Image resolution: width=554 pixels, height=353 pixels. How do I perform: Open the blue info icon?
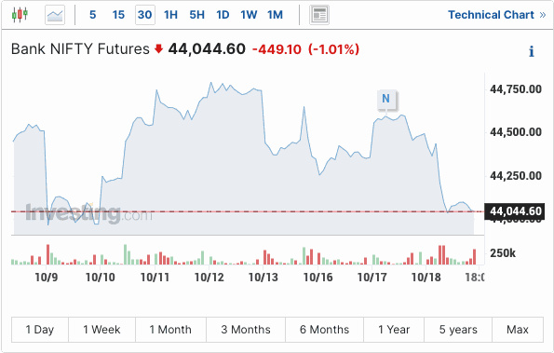pos(532,51)
